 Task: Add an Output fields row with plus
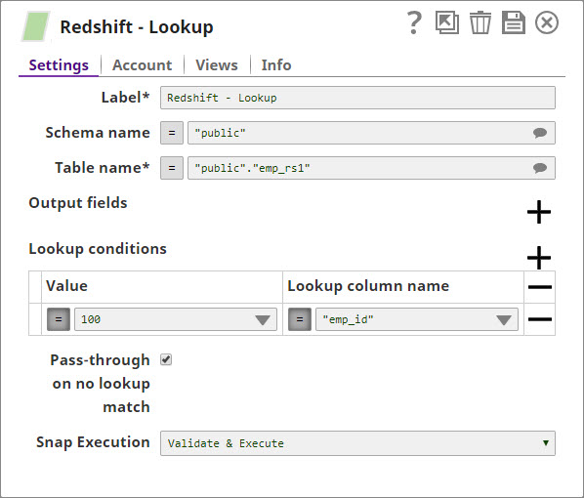[538, 212]
